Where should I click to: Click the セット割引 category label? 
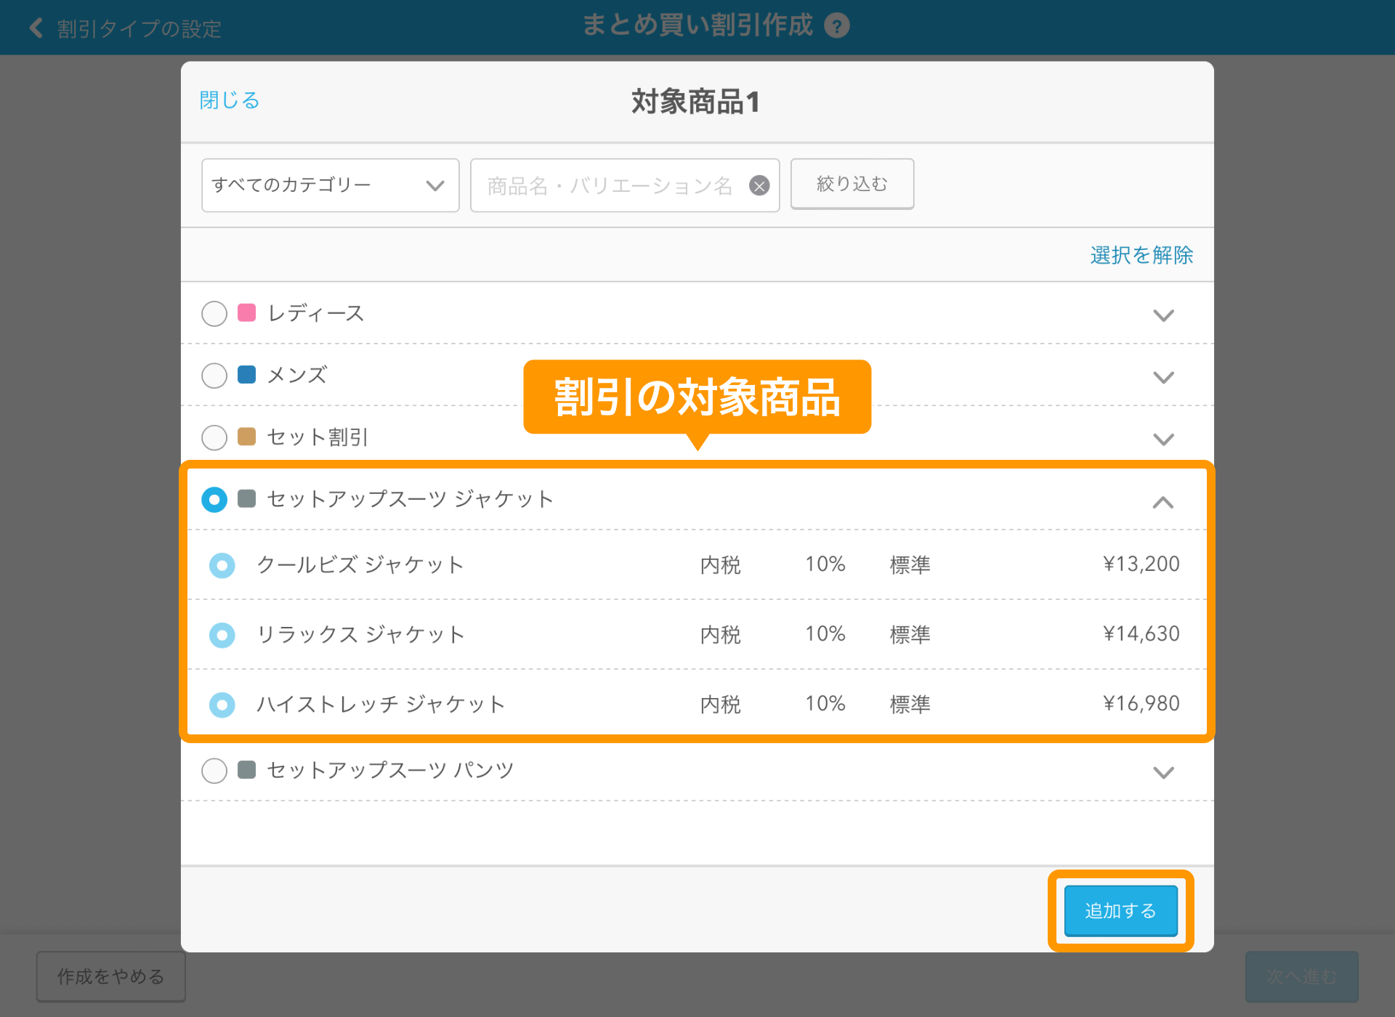(x=318, y=437)
